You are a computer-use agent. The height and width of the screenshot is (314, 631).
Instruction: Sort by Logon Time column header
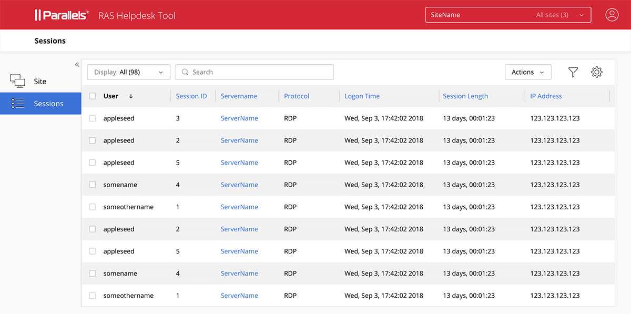362,96
